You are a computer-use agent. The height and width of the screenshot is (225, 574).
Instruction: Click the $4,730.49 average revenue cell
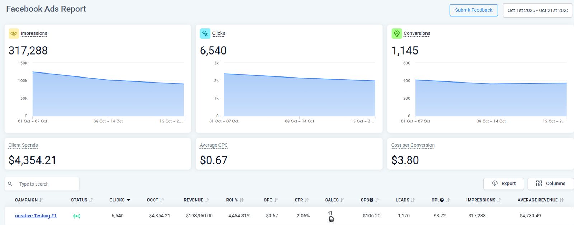(x=530, y=216)
